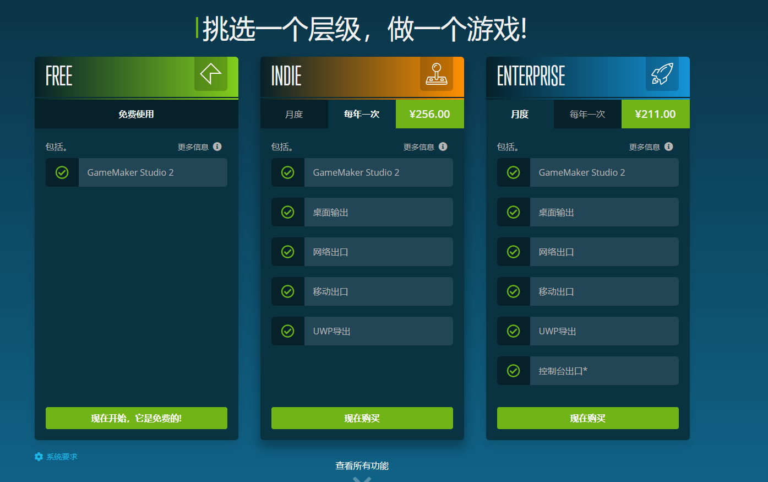This screenshot has height=482, width=768.
Task: Click the heading 挑选一个层级,做一个游戏!
Action: pyautogui.click(x=365, y=29)
